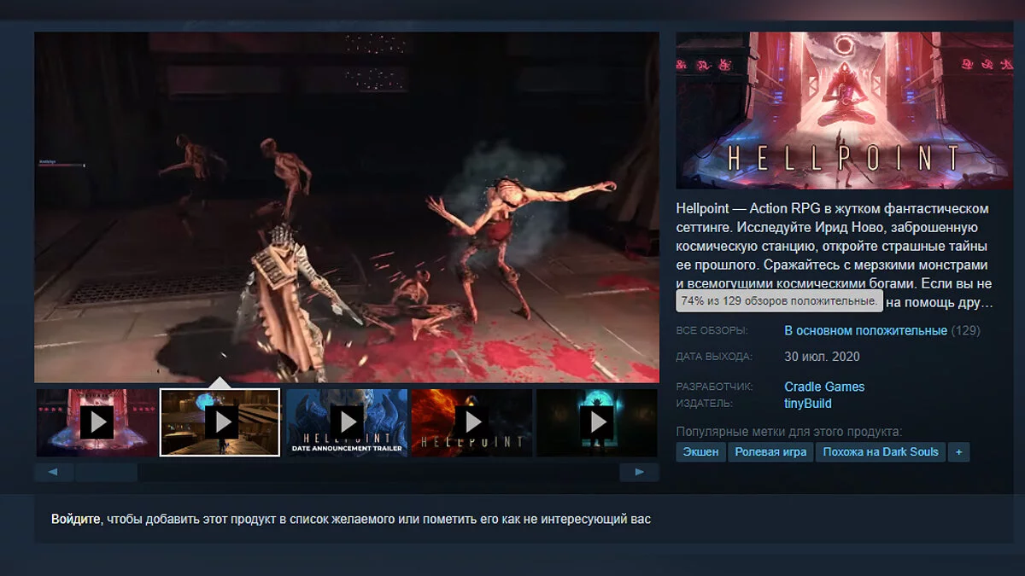Click the game description paragraph text

[834, 255]
